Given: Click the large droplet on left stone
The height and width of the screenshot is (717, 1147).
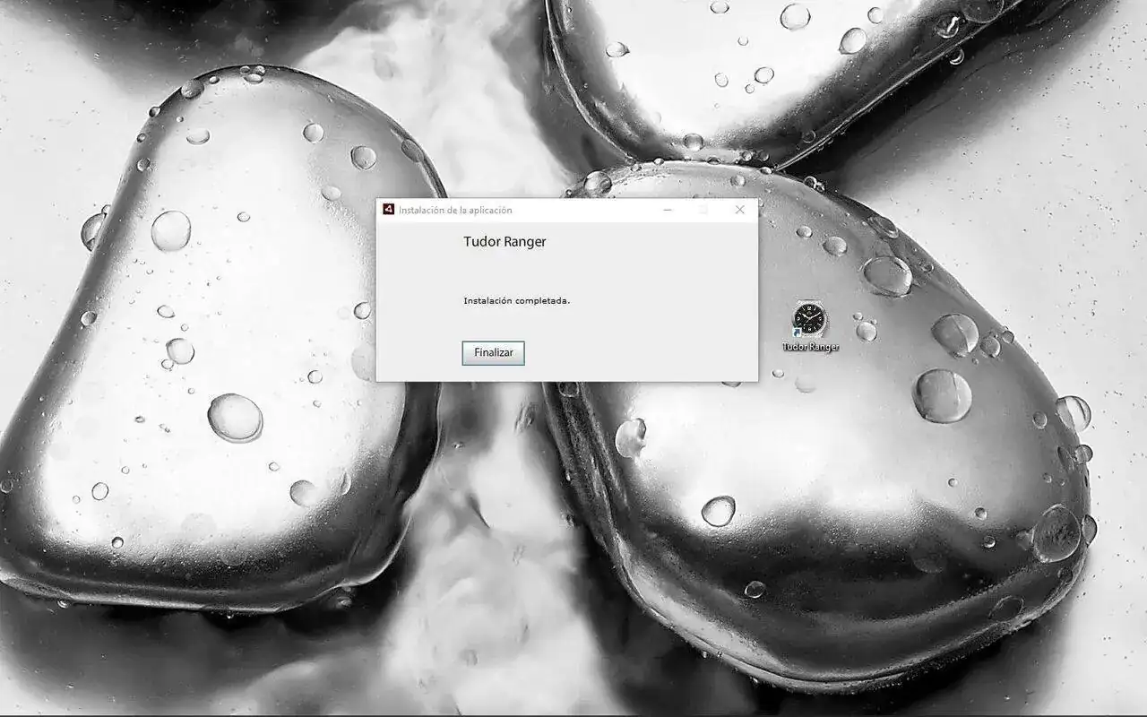Looking at the screenshot, I should click(x=235, y=418).
